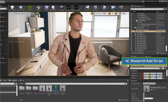Collapse the iClone_Origin actor tree

tap(134, 28)
